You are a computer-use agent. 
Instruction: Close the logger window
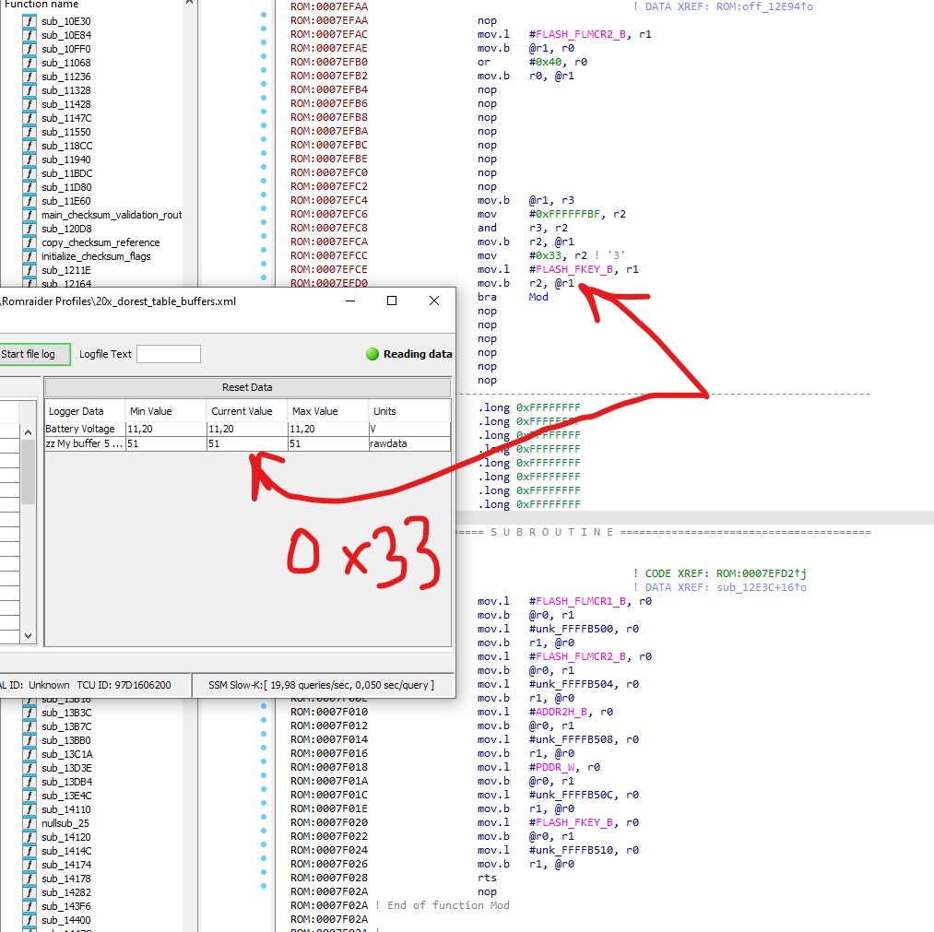click(434, 301)
